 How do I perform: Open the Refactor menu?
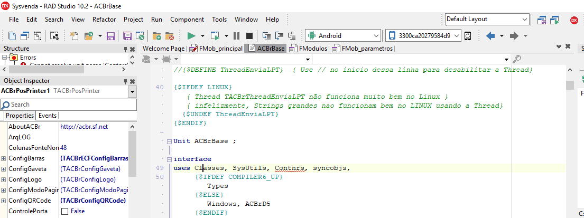[104, 20]
